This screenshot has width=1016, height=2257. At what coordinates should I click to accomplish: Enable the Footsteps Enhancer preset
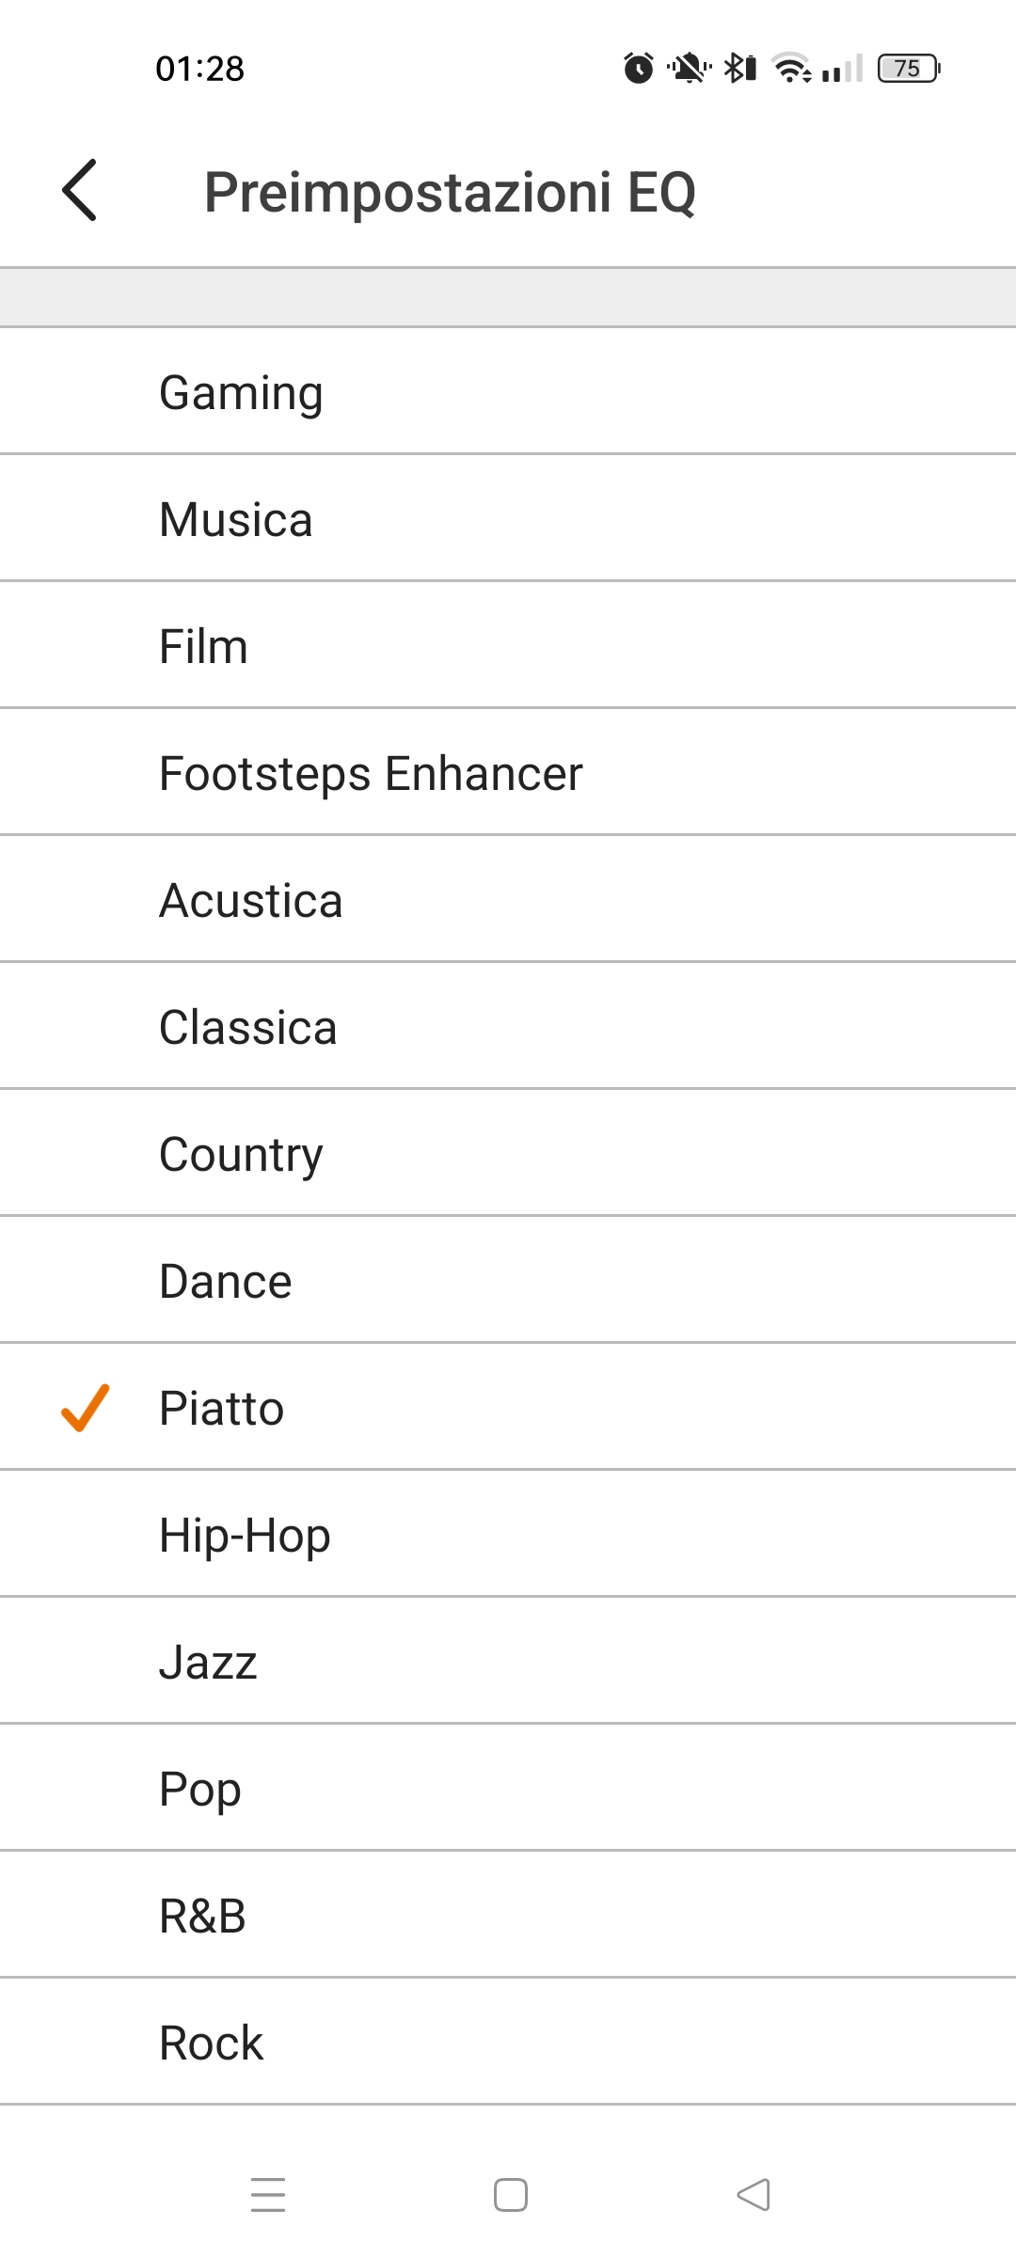point(508,772)
